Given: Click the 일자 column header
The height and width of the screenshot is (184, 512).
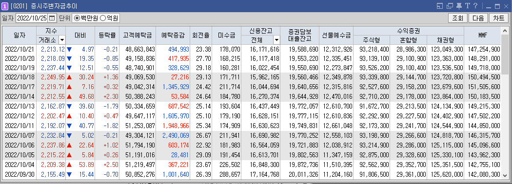Looking at the screenshot, I should [20, 36].
